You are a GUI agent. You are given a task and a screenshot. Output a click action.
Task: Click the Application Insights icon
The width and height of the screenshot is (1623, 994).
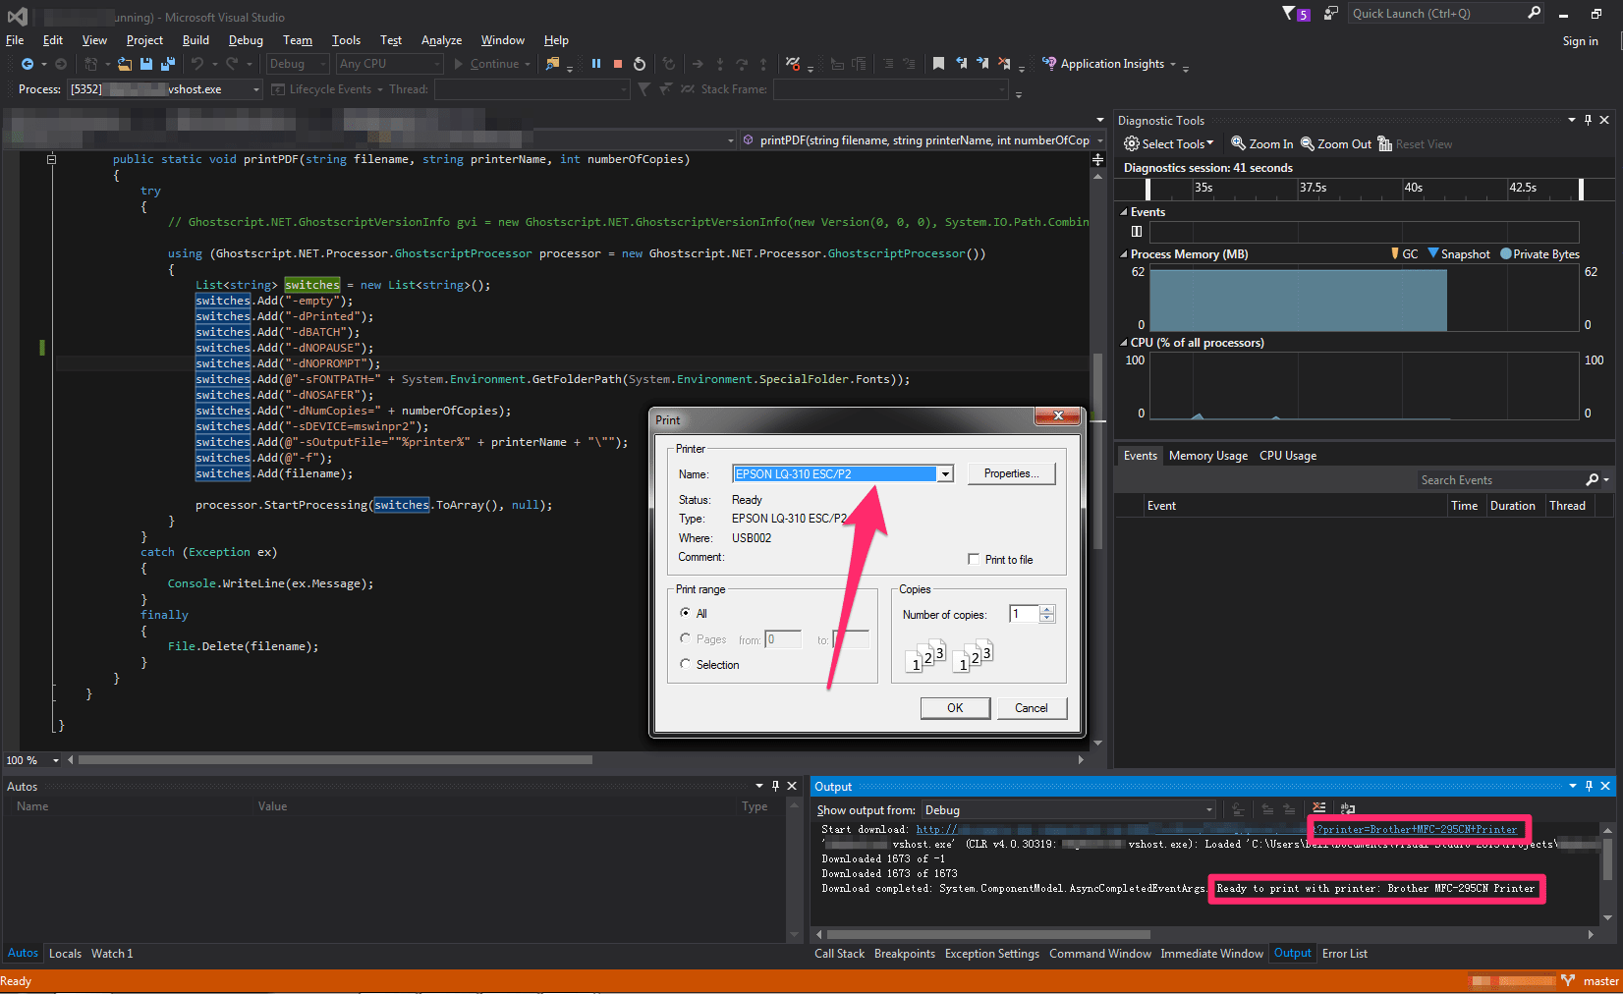(1049, 64)
